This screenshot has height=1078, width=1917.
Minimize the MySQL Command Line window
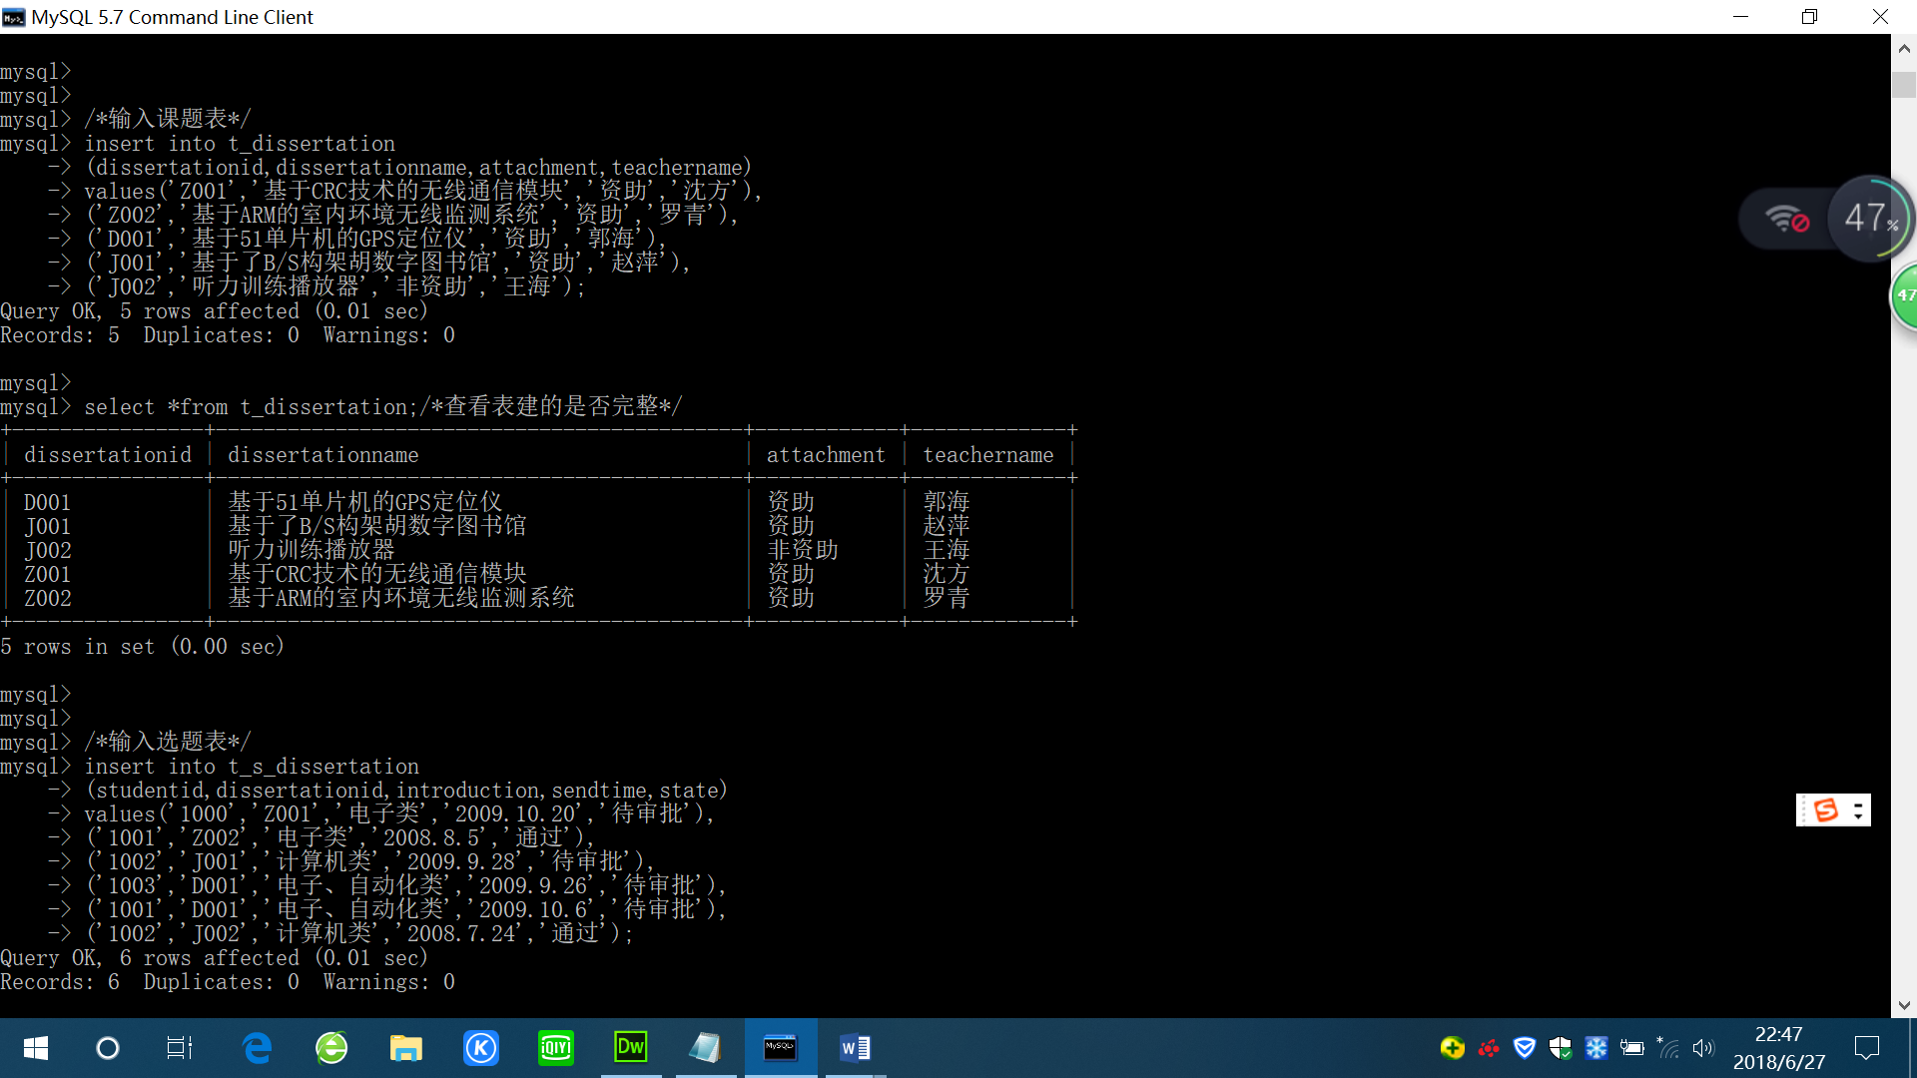tap(1740, 17)
